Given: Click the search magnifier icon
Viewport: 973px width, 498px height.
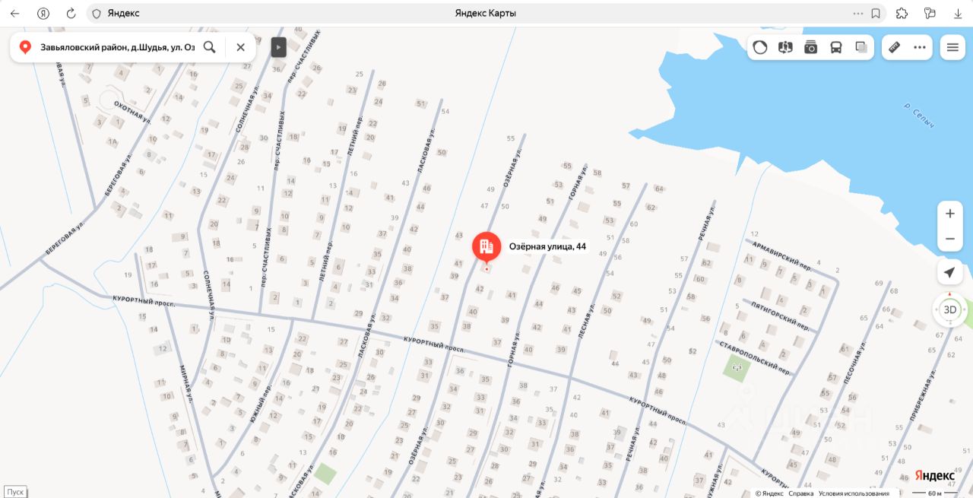Looking at the screenshot, I should pos(210,47).
